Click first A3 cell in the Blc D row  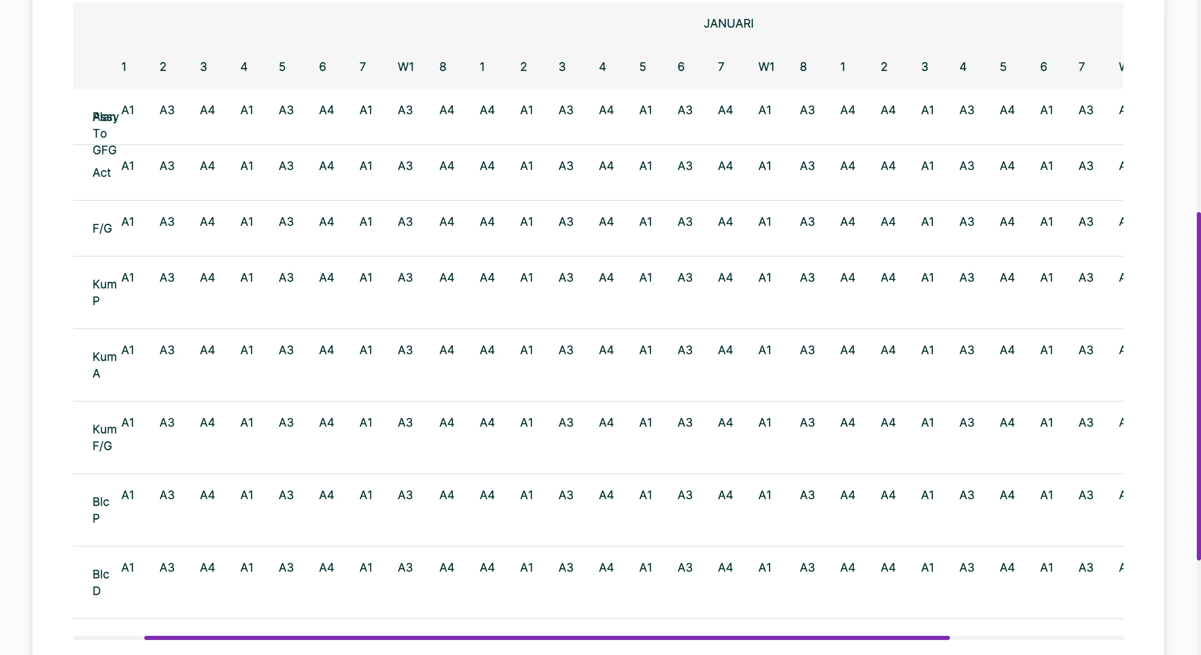pos(167,567)
